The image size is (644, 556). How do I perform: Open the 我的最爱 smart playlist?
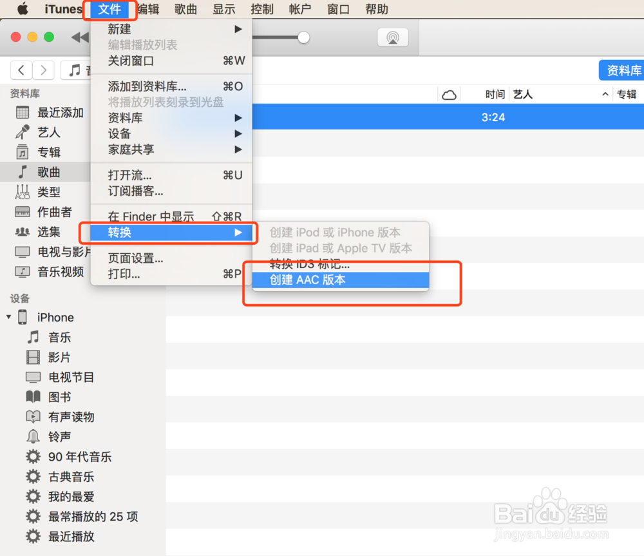click(60, 497)
